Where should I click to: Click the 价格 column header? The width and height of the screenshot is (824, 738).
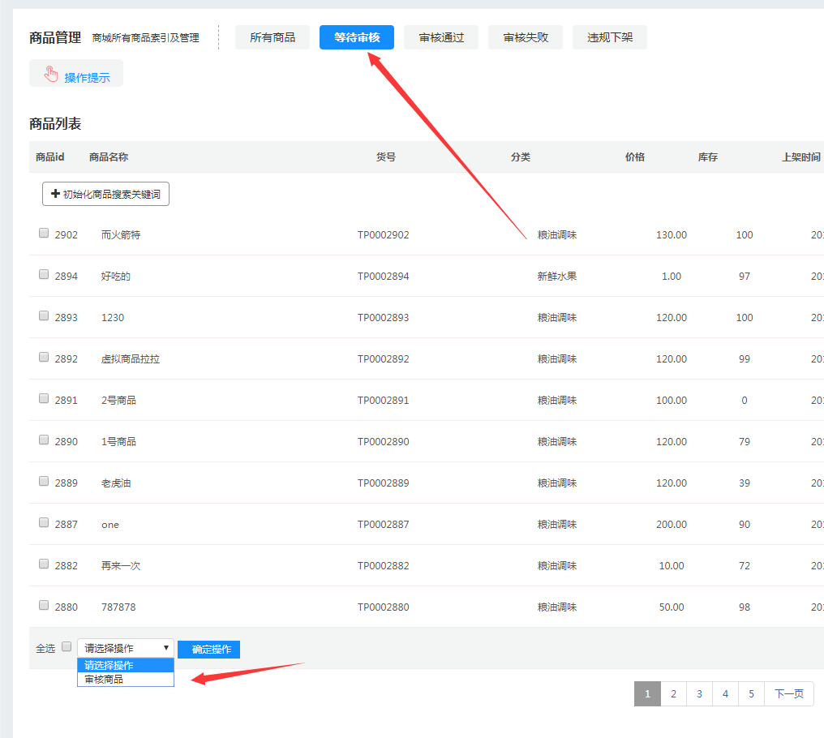(x=634, y=157)
